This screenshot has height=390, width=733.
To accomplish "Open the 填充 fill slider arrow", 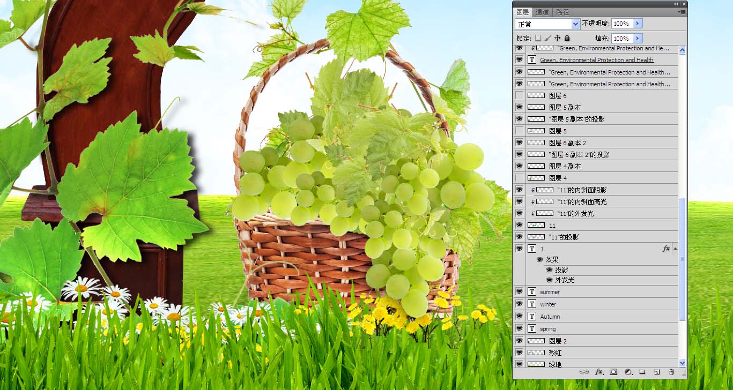I will tap(638, 39).
